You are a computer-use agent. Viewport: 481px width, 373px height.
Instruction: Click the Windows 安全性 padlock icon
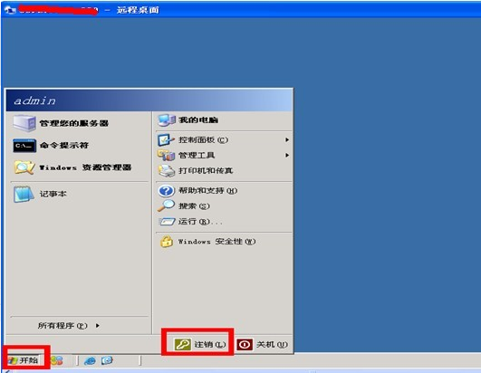click(x=167, y=242)
